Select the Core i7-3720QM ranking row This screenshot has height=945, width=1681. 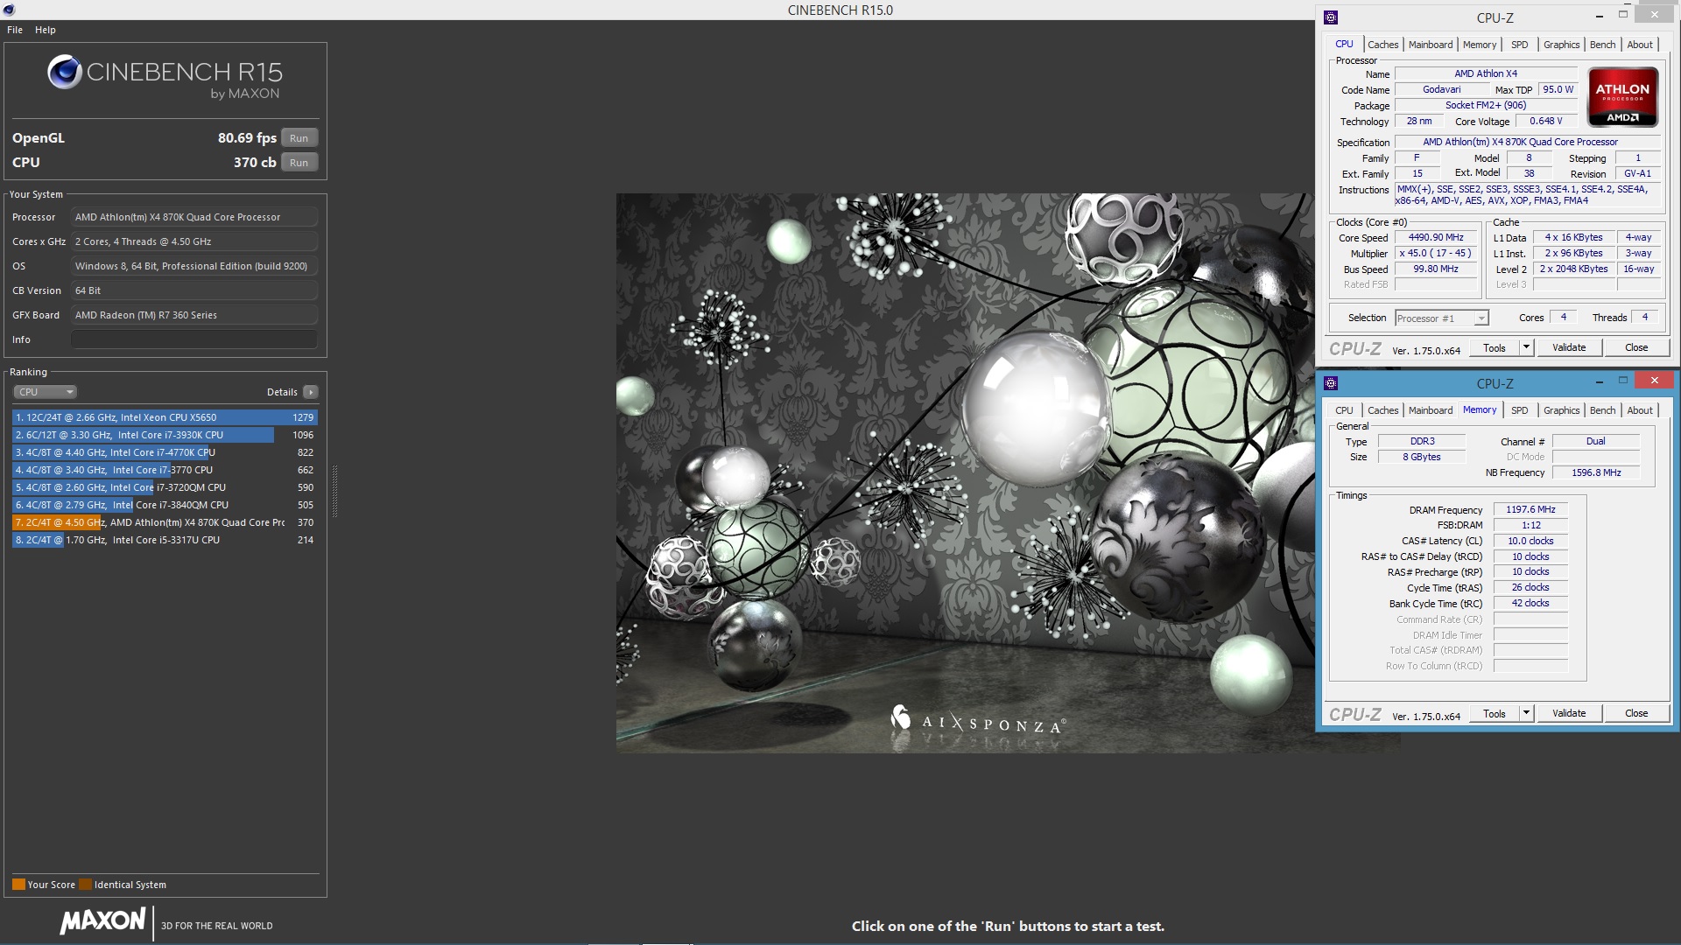pyautogui.click(x=165, y=487)
